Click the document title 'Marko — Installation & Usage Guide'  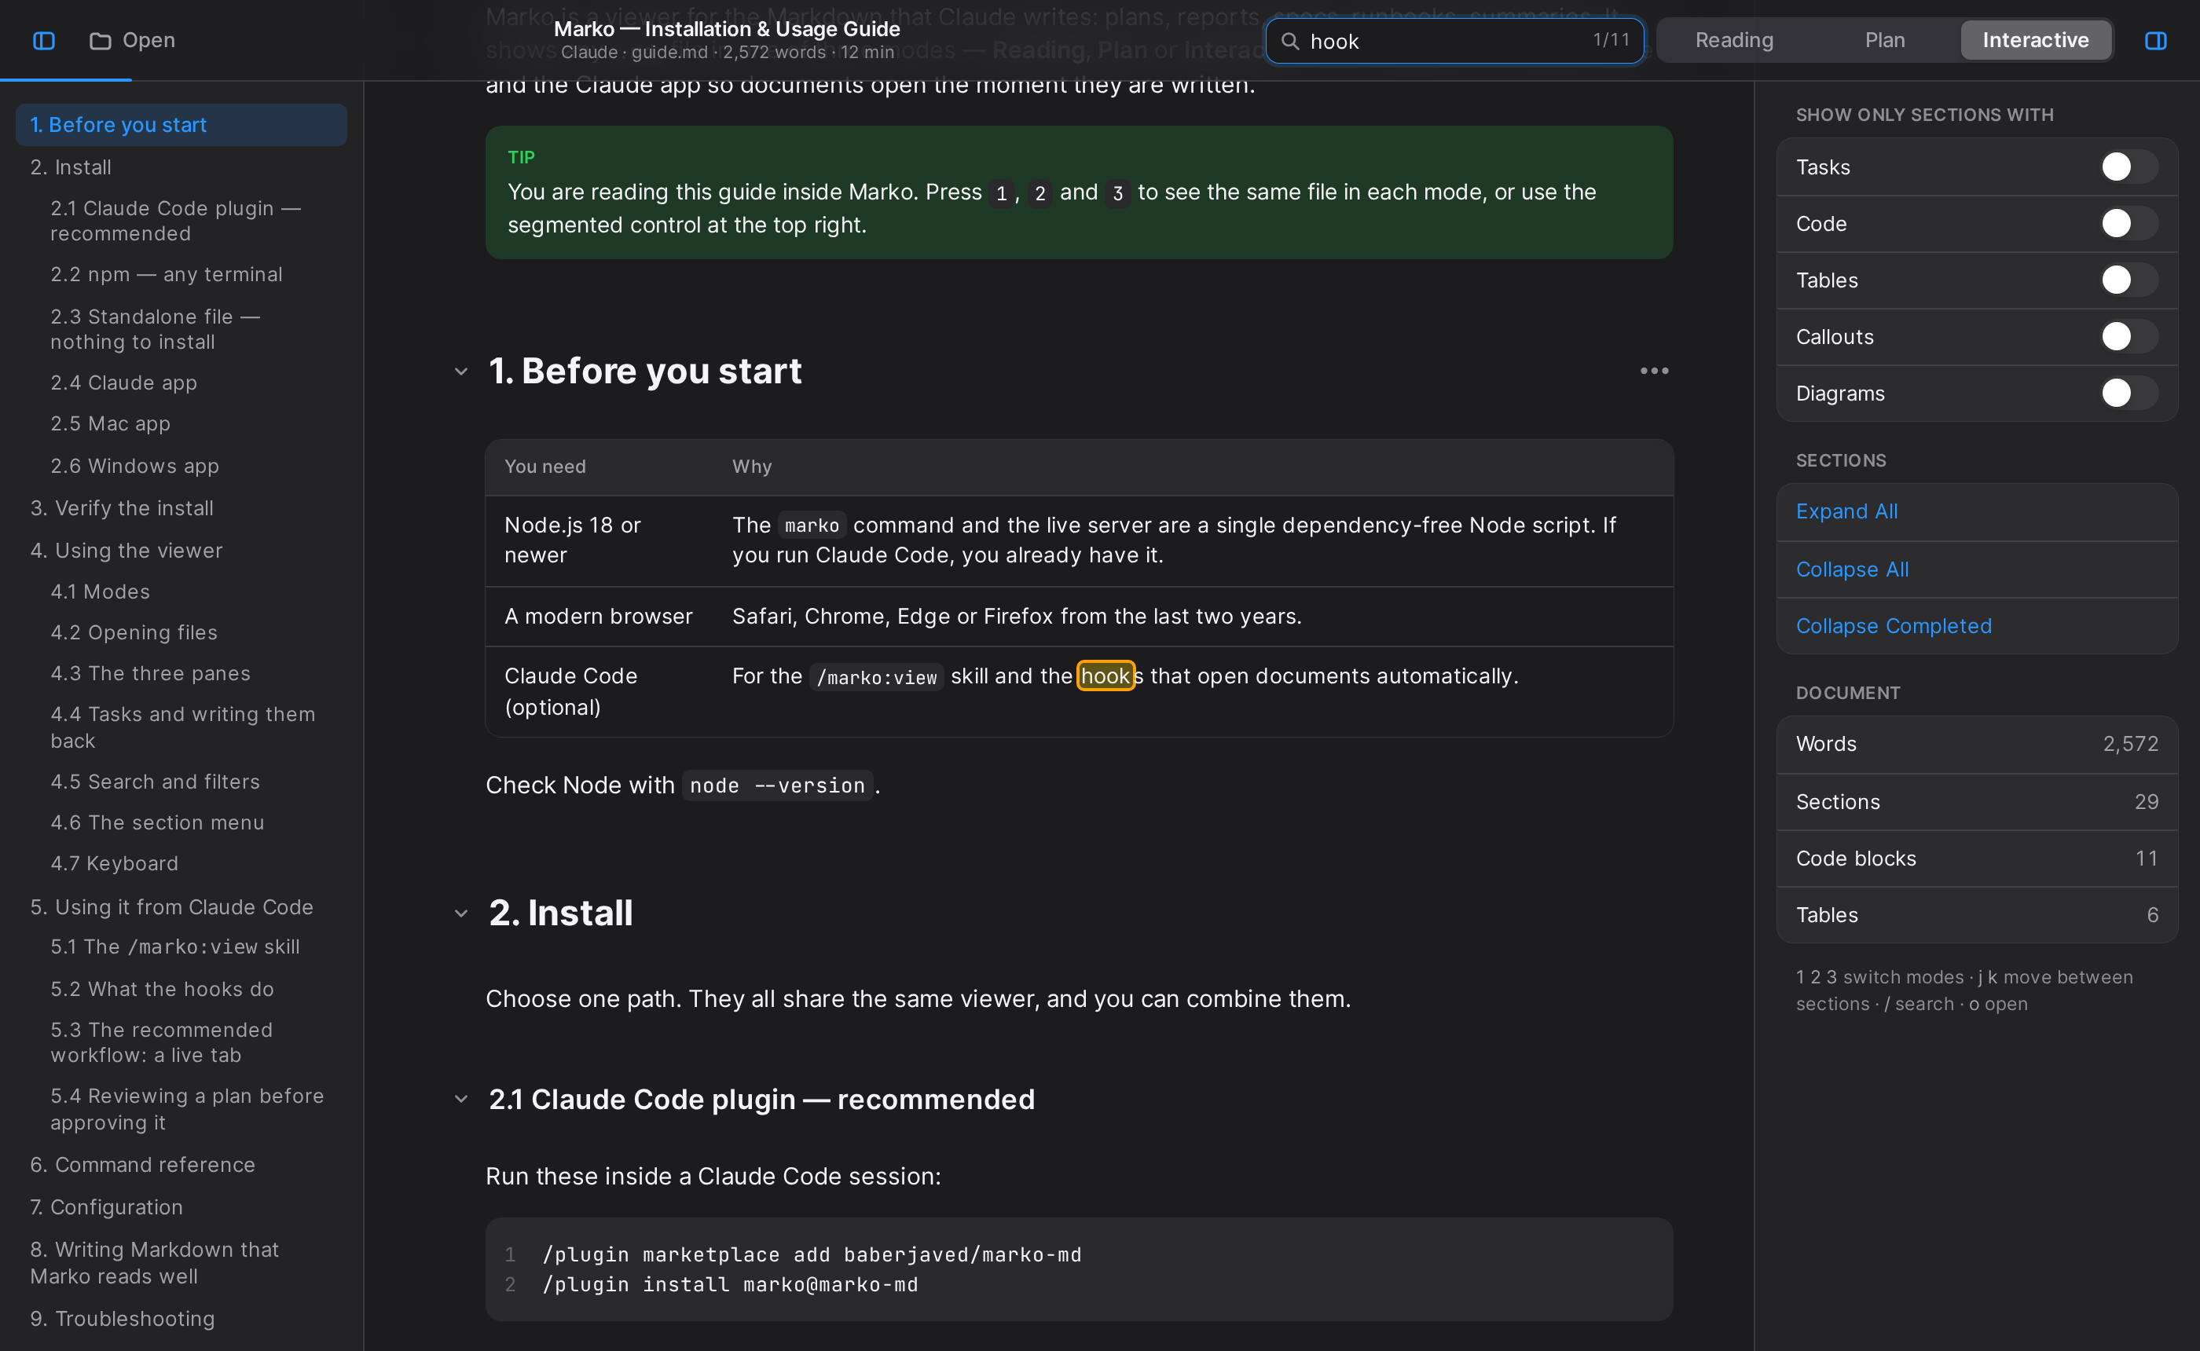pos(727,28)
